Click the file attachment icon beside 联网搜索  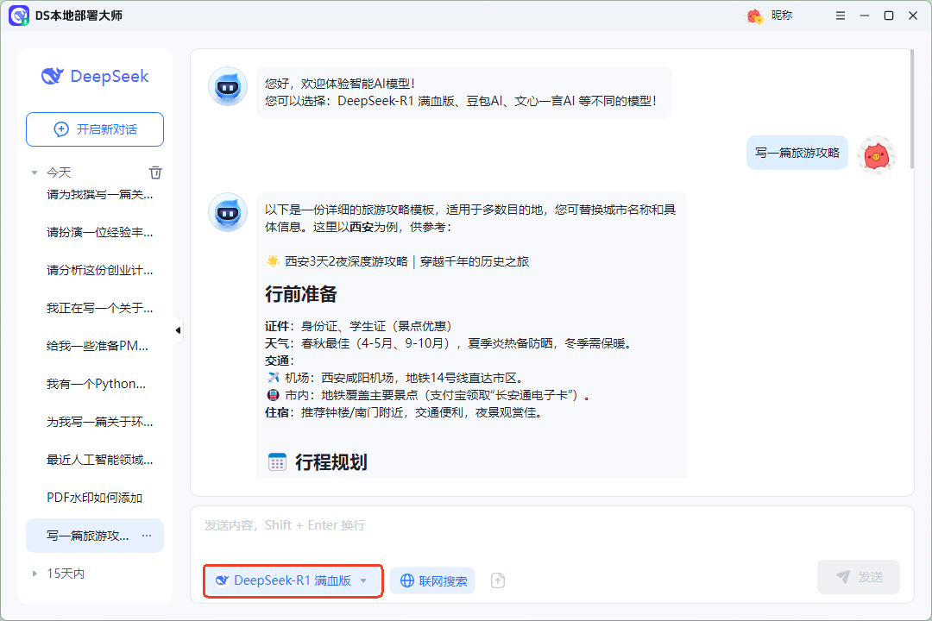(x=498, y=580)
